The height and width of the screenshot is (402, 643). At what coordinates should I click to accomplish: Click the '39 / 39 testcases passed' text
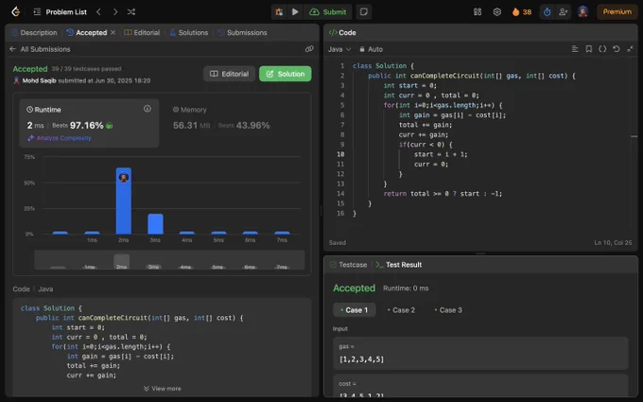tap(86, 69)
